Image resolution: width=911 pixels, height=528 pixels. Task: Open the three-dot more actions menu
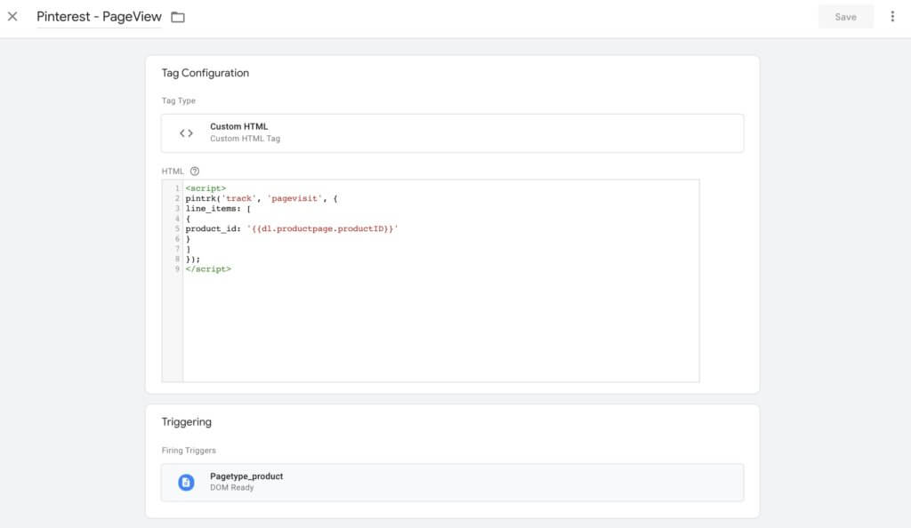click(x=892, y=17)
